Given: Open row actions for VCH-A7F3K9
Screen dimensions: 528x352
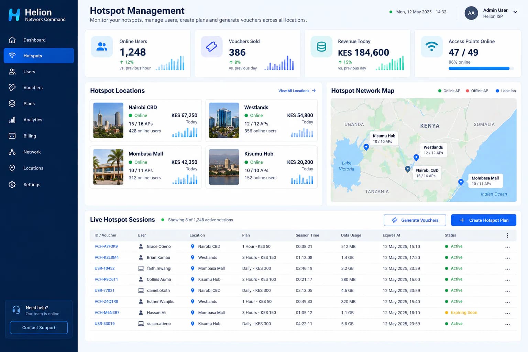Looking at the screenshot, I should (x=507, y=247).
